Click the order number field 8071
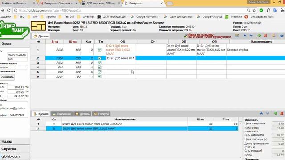The height and width of the screenshot is (160, 285). pos(17,59)
